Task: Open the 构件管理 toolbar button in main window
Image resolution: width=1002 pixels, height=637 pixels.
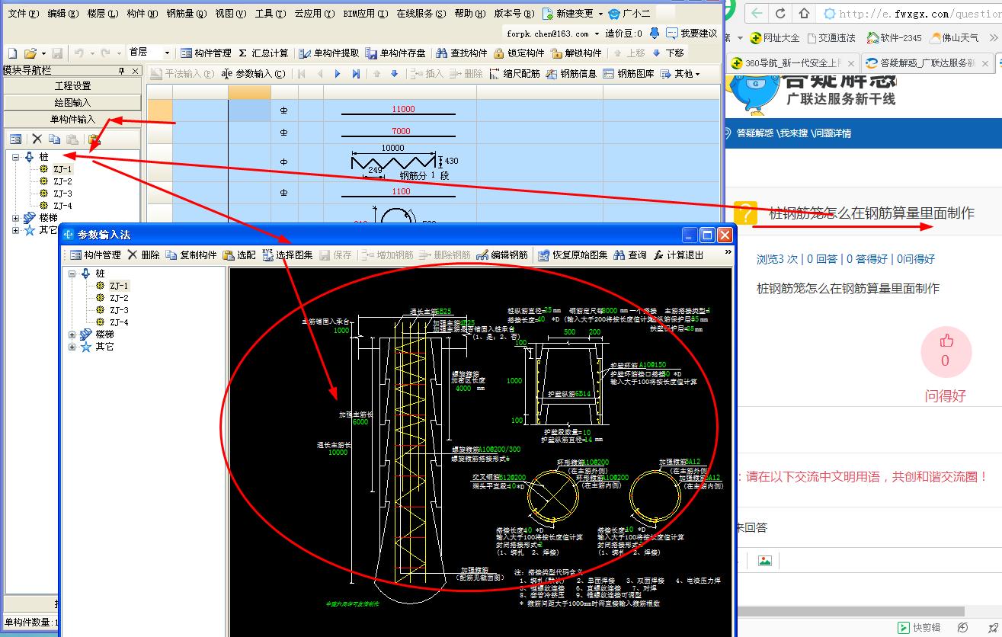Action: point(206,53)
